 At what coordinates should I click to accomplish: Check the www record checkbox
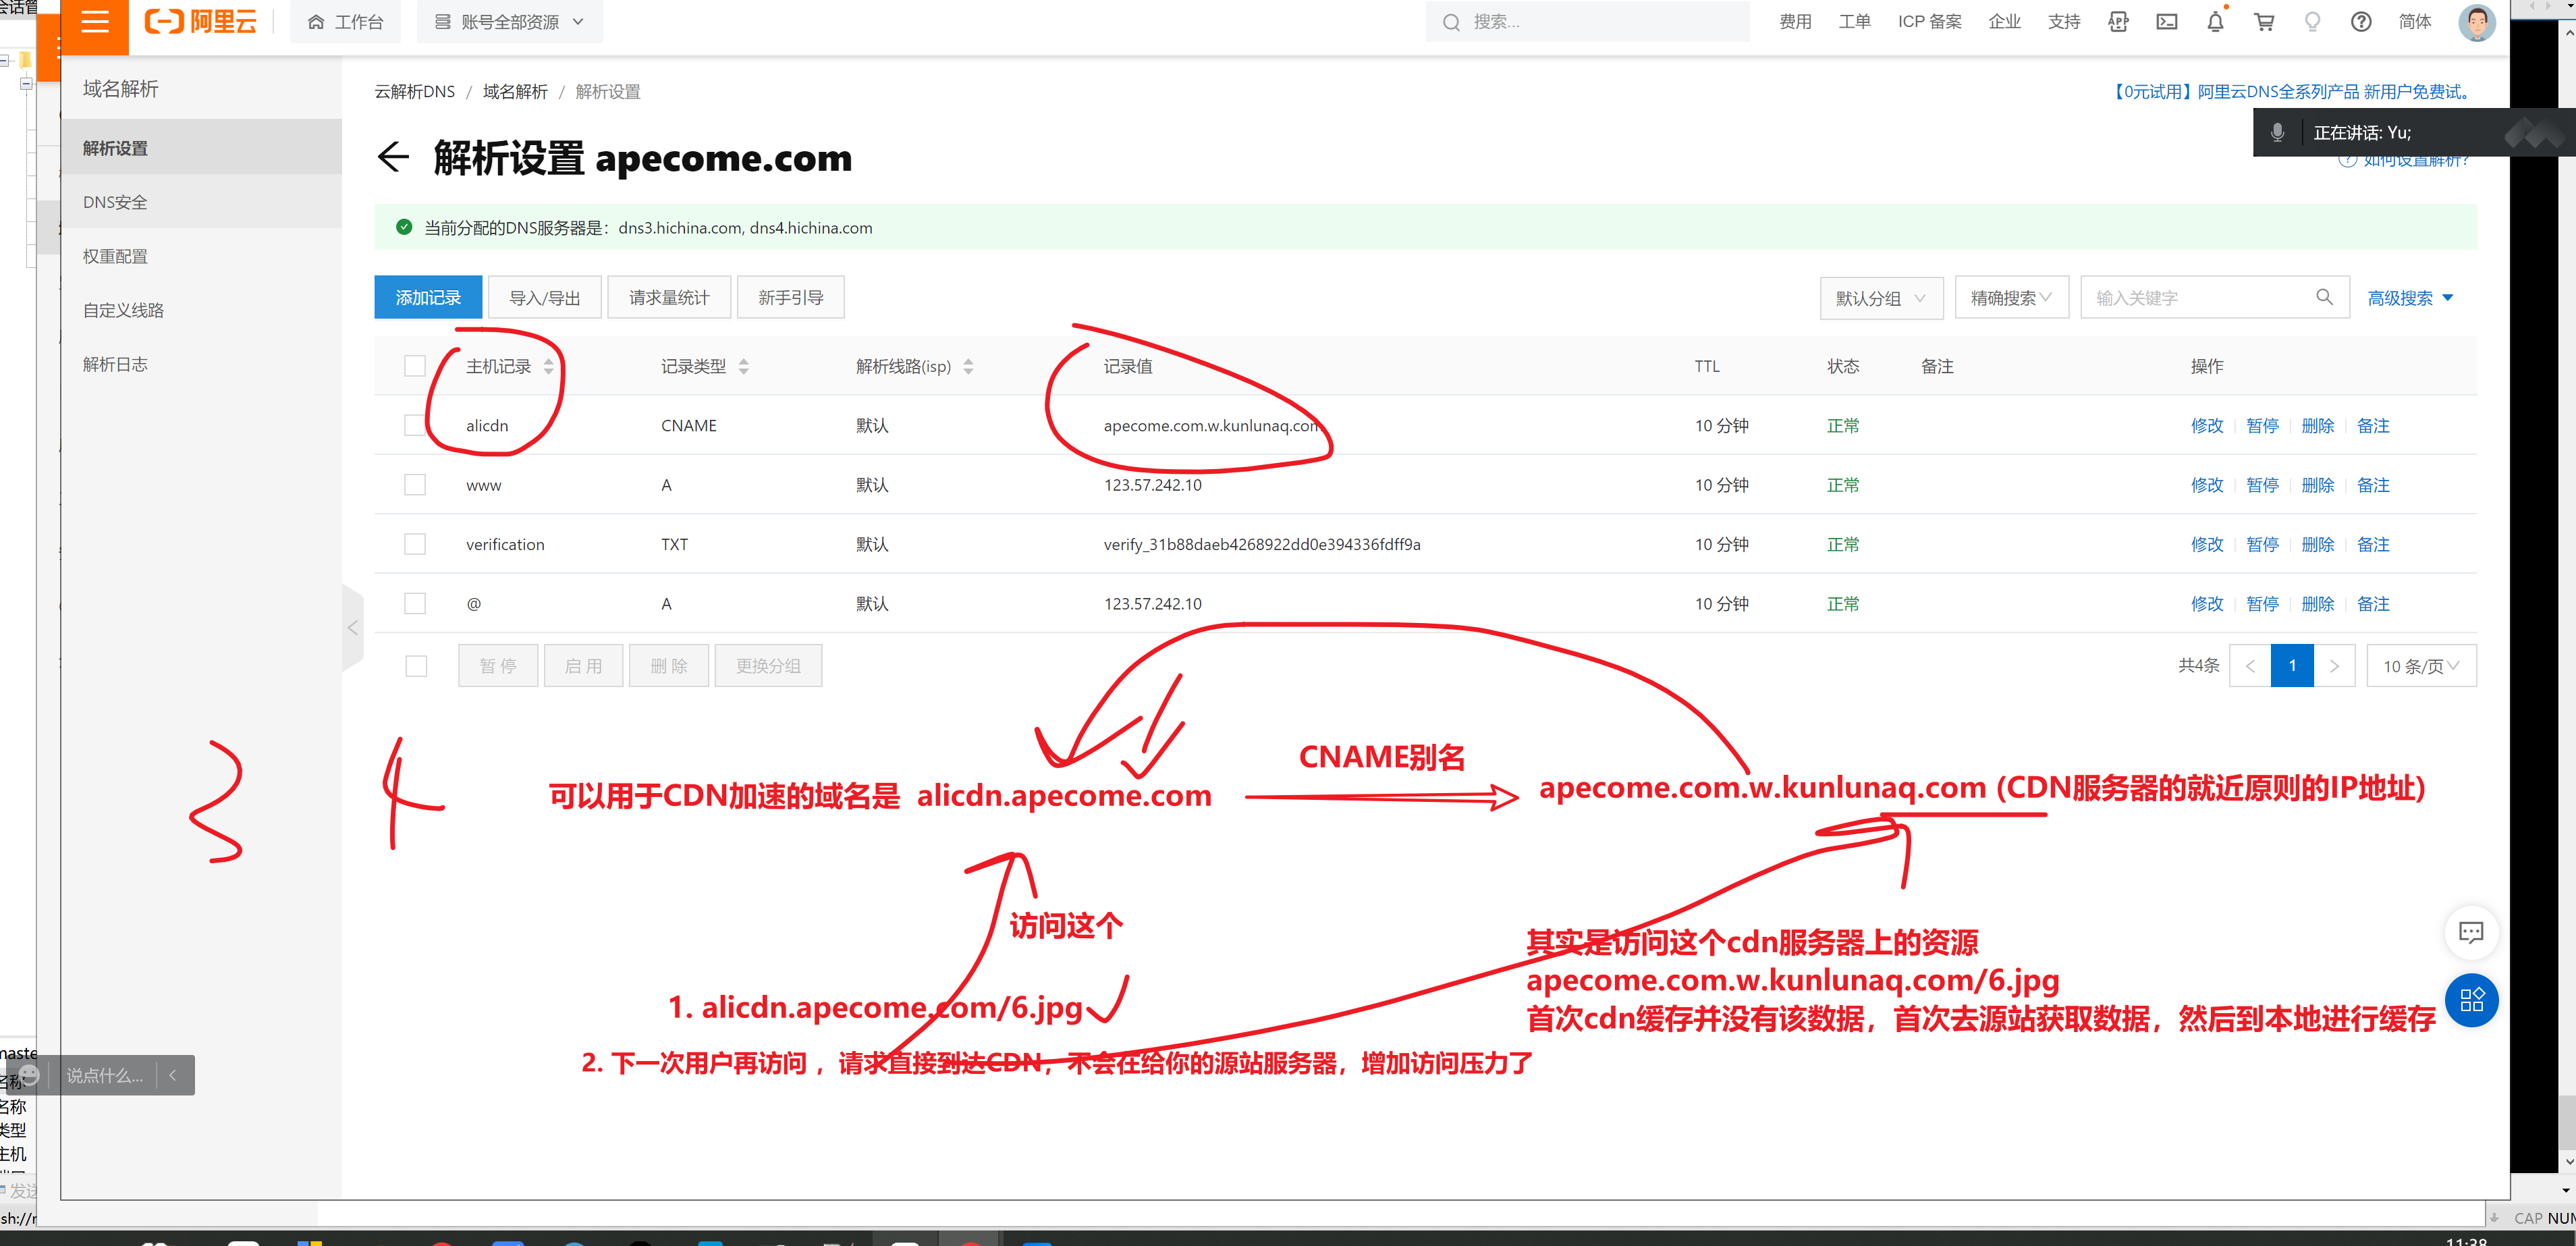coord(415,485)
